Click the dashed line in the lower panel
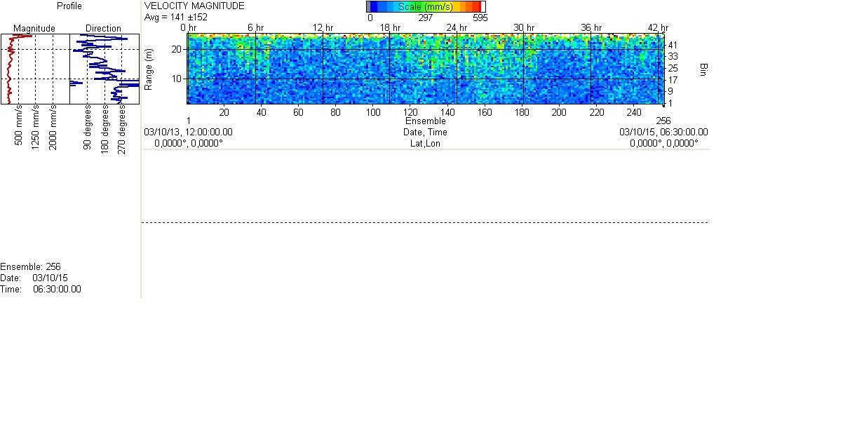 click(425, 222)
